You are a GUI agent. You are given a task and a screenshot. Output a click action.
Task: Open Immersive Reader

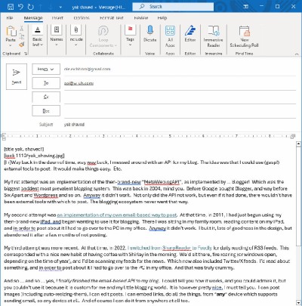tap(214, 36)
